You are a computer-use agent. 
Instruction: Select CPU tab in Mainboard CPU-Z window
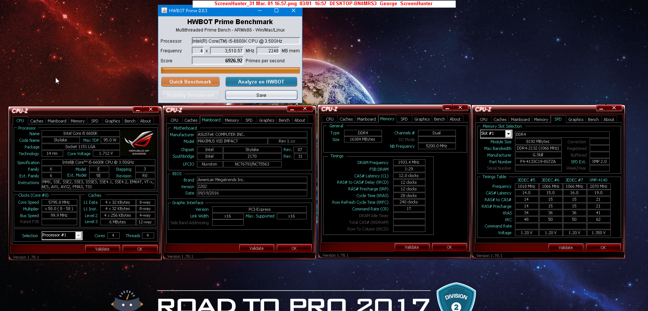(x=175, y=120)
